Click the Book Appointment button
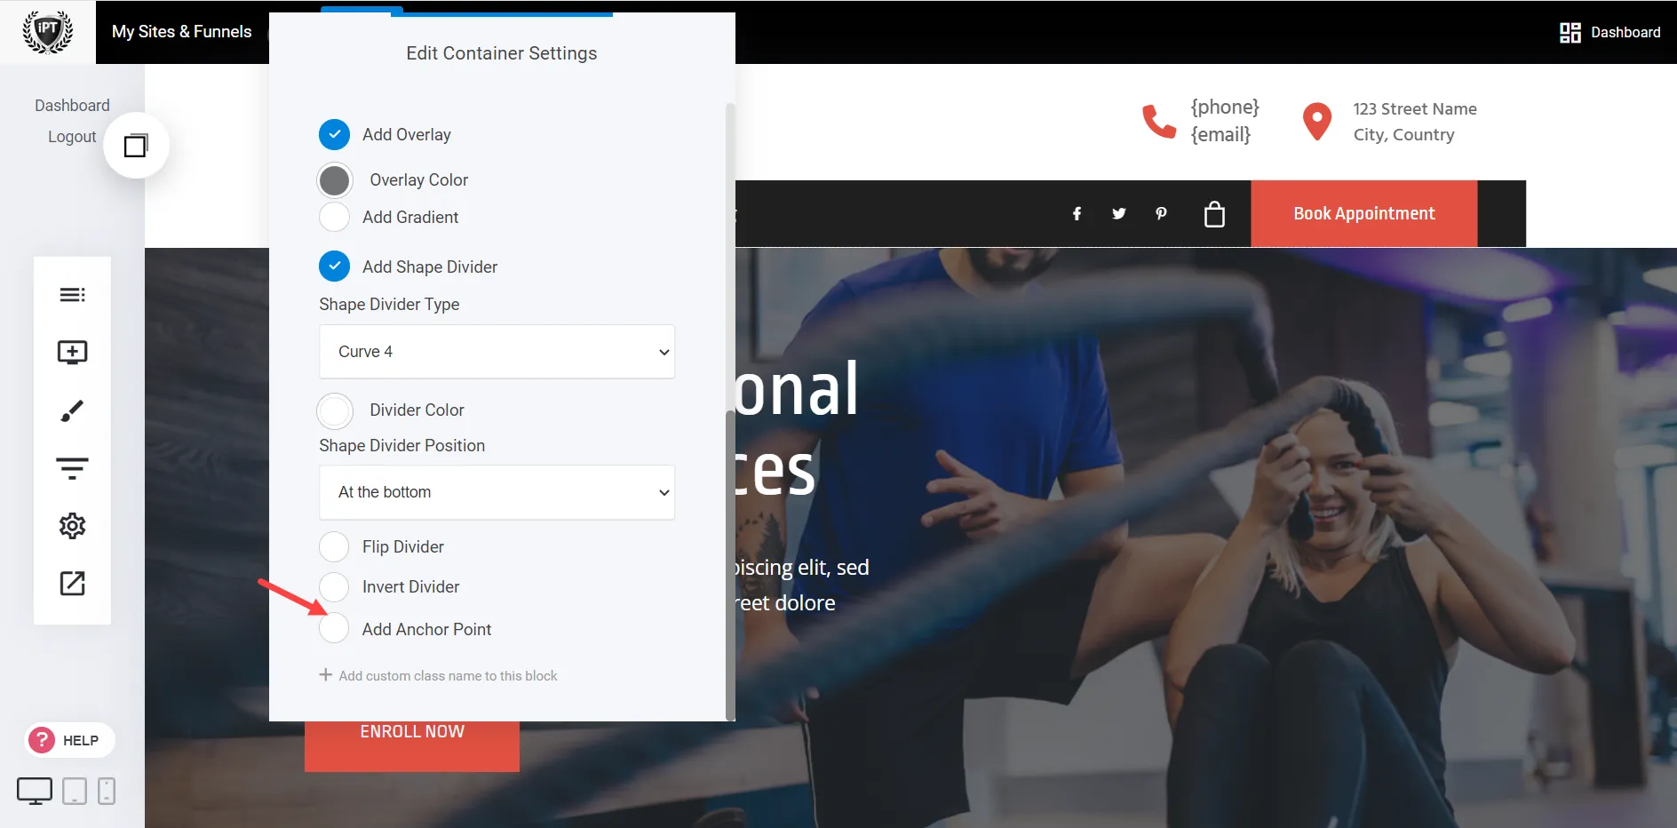 click(x=1363, y=213)
